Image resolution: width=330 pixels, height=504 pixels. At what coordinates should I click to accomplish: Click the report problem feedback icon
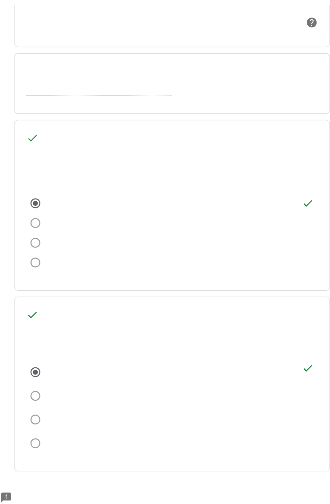pyautogui.click(x=6, y=497)
